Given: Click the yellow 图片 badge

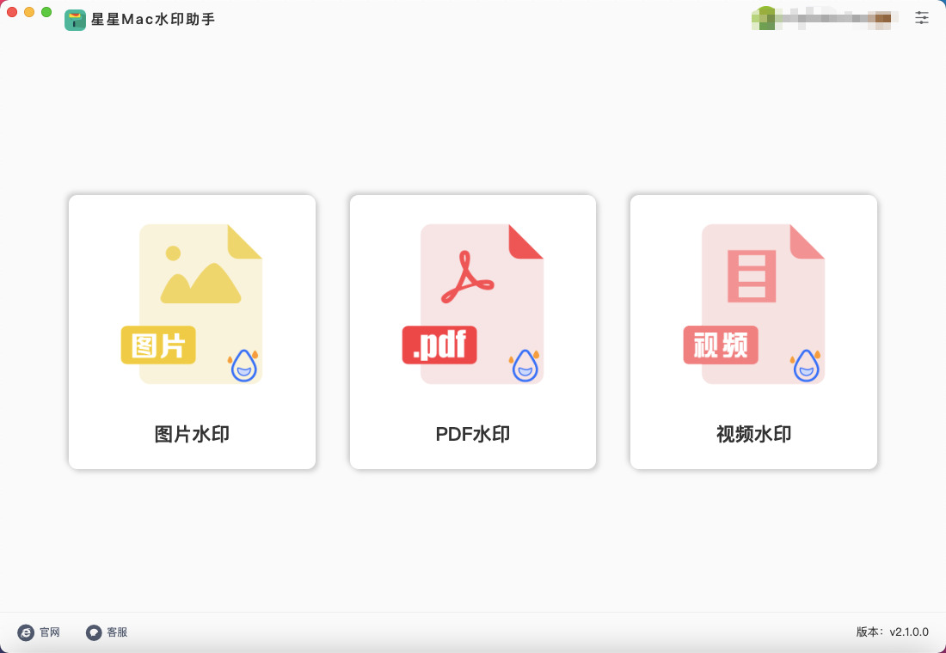Looking at the screenshot, I should click(158, 345).
